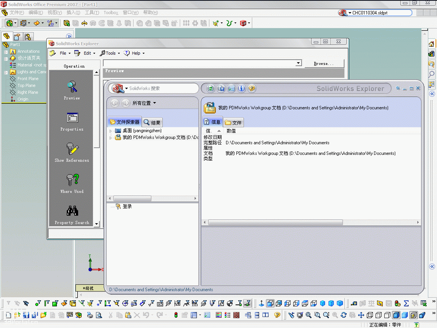The image size is (437, 328).
Task: Click the refresh icon in SolidWorks Explorer
Action: tap(211, 89)
